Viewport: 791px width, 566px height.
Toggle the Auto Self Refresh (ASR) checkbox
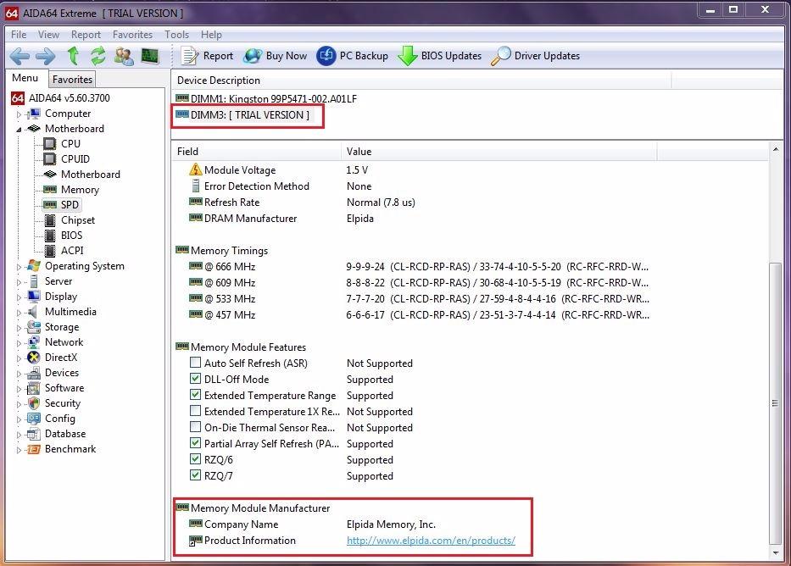pyautogui.click(x=196, y=363)
